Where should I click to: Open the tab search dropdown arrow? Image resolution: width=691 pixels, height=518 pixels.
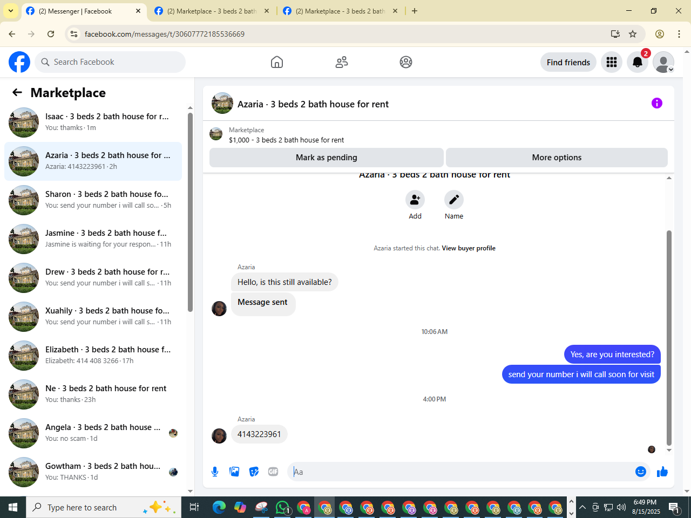click(x=11, y=11)
